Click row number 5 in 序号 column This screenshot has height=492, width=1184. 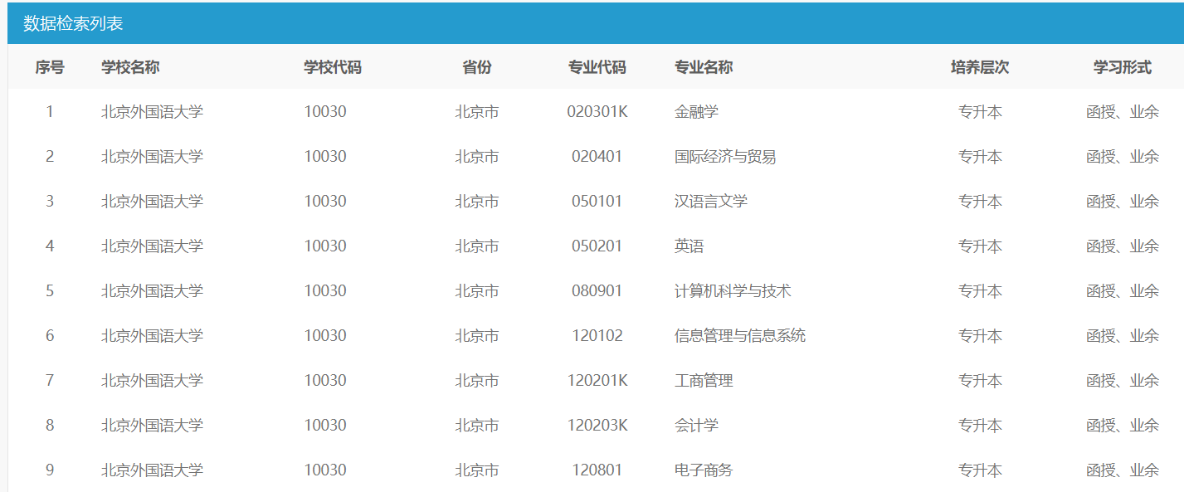pyautogui.click(x=50, y=291)
